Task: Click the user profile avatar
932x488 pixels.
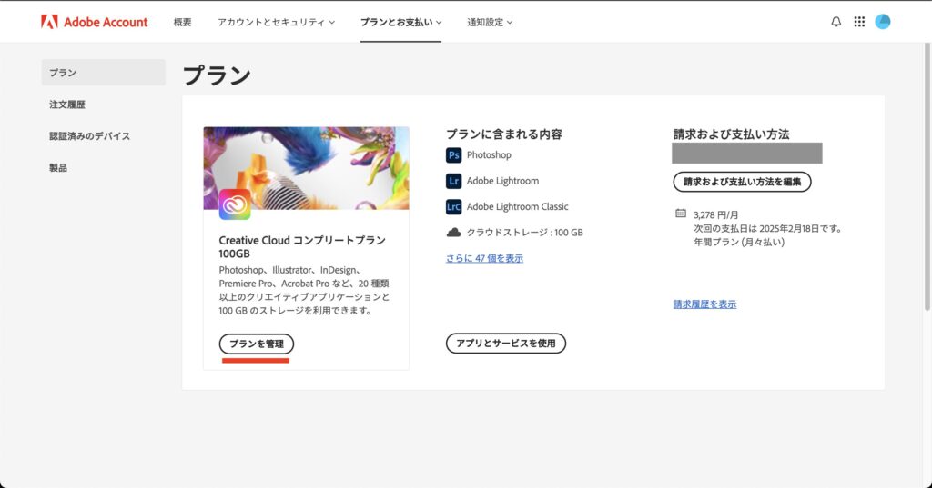Action: [882, 22]
